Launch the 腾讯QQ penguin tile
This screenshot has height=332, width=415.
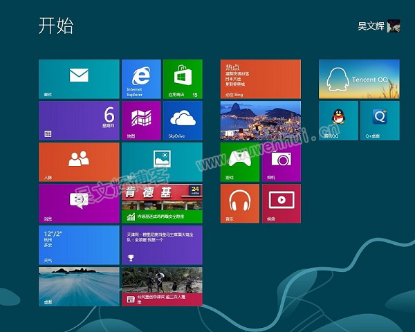pyautogui.click(x=338, y=120)
